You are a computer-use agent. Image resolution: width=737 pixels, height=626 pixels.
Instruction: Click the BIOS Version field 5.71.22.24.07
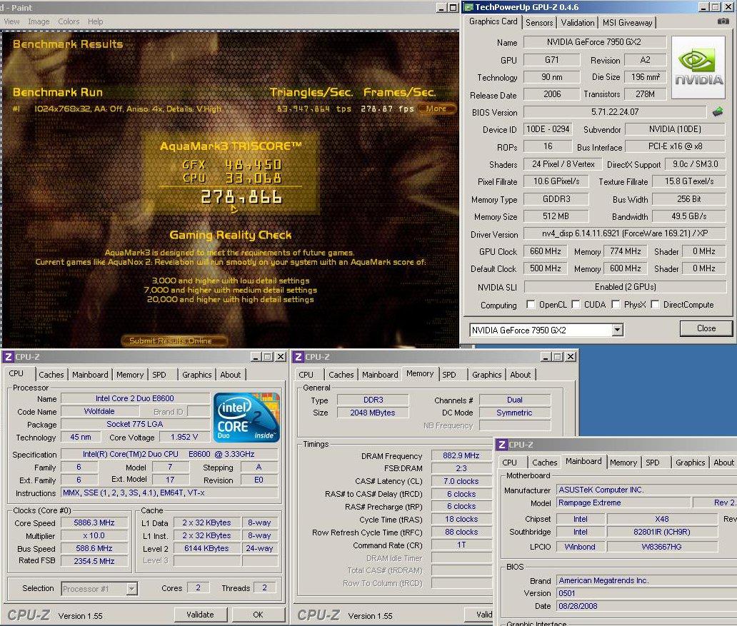(x=615, y=112)
